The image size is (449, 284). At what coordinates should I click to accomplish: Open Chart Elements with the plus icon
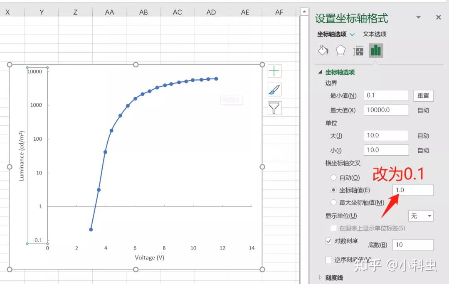[274, 71]
